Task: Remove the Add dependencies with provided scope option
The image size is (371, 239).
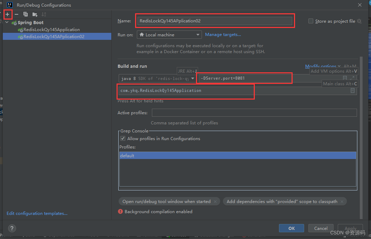Action: (x=342, y=202)
